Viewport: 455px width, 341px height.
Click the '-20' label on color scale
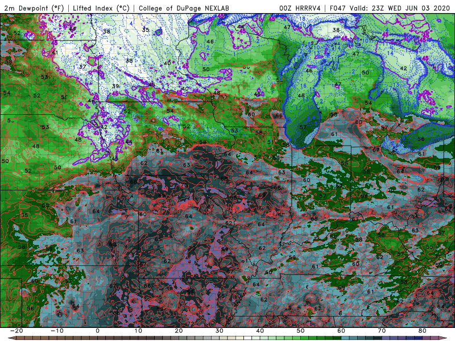(16, 331)
